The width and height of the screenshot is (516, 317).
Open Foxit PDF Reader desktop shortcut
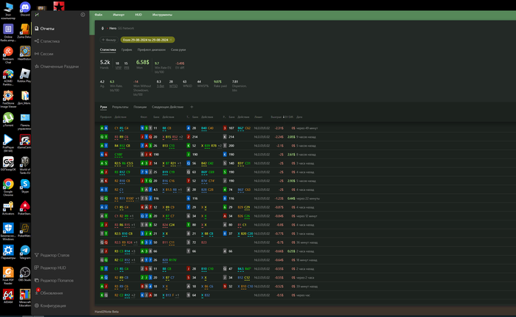pos(8,275)
